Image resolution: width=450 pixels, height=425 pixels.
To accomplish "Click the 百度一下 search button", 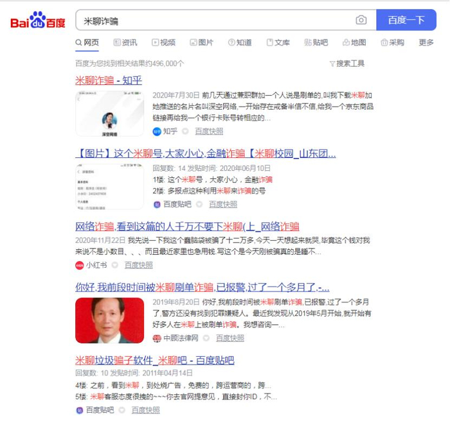I will click(x=406, y=20).
